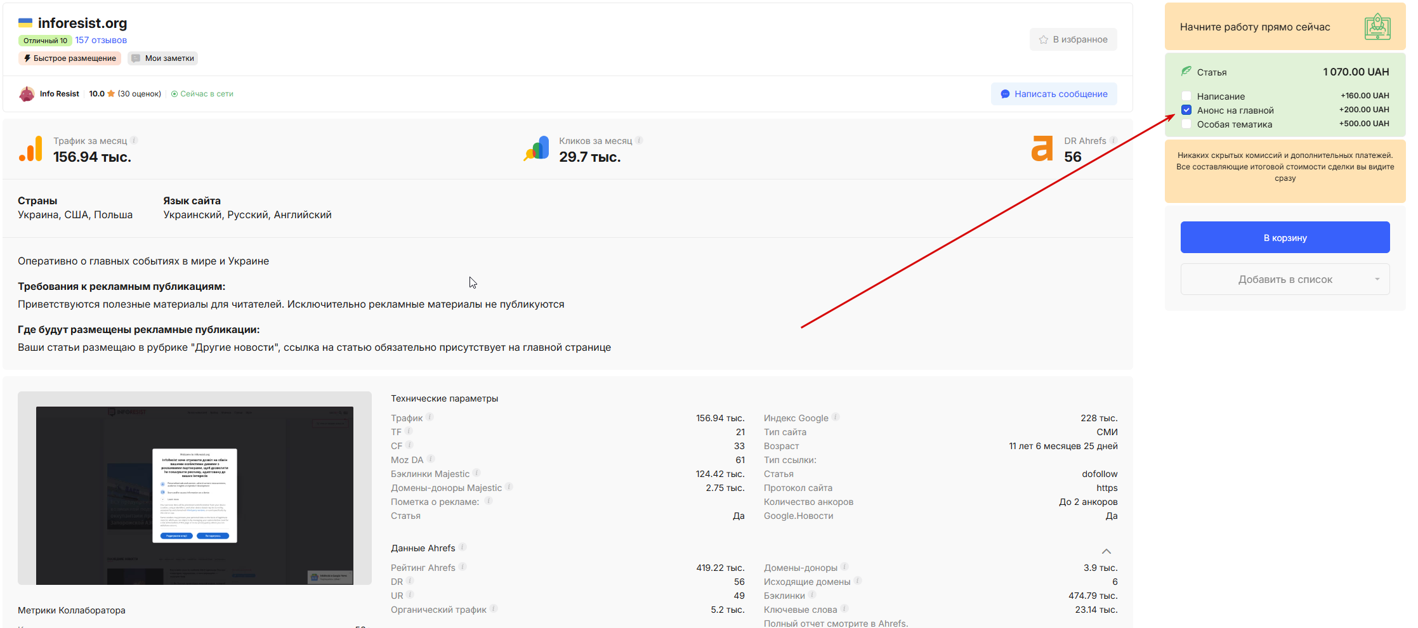Add the site to cart with В корзину

[x=1285, y=237]
